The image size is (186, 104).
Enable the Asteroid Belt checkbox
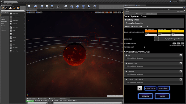pos(145,47)
